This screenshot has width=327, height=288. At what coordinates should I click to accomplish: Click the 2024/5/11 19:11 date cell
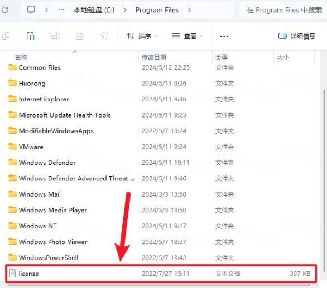point(166,163)
